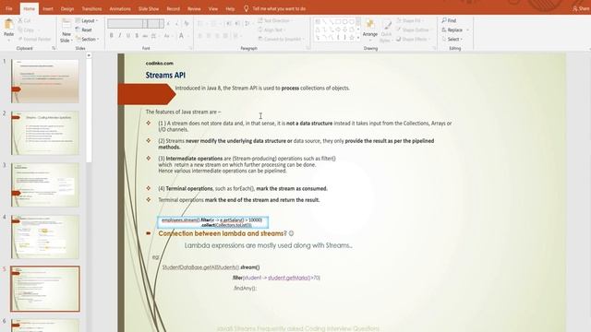Switch to the Animations tab
The height and width of the screenshot is (332, 591).
pyautogui.click(x=120, y=8)
